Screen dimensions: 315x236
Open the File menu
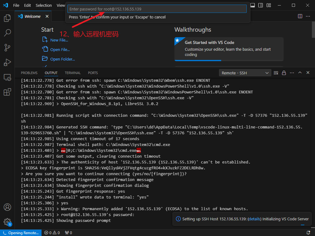click(x=16, y=6)
